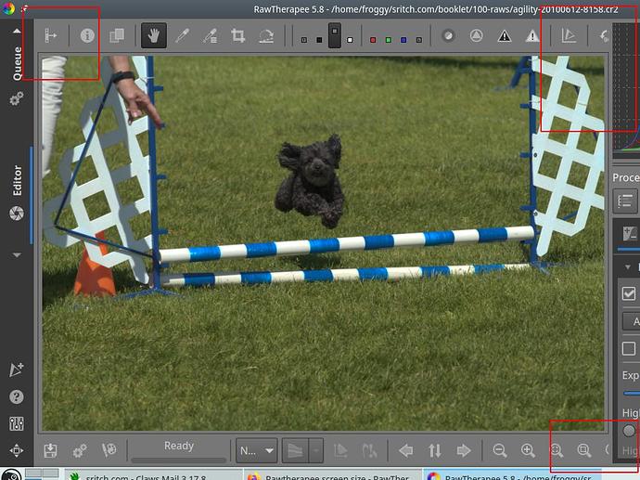This screenshot has height=480, width=640.
Task: Select the Exposure tab icon in right panel
Action: tap(630, 234)
